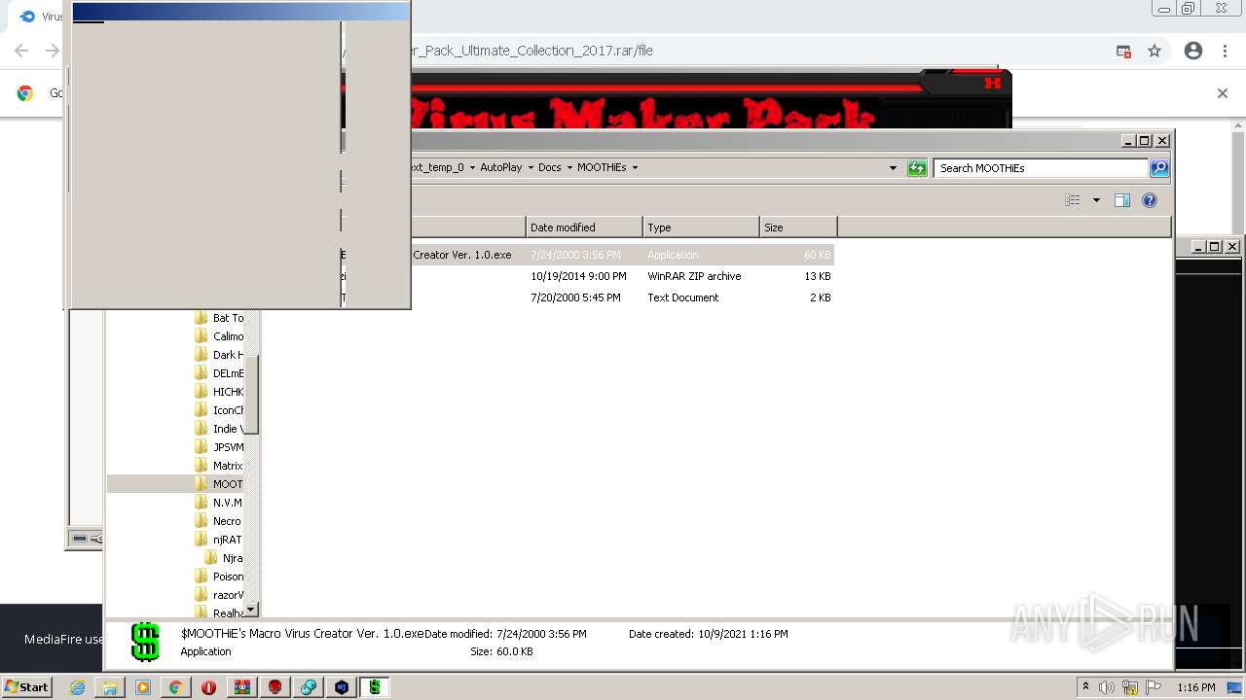Viewport: 1246px width, 700px height.
Task: Click the search magnifier button in Explorer
Action: [x=1159, y=168]
